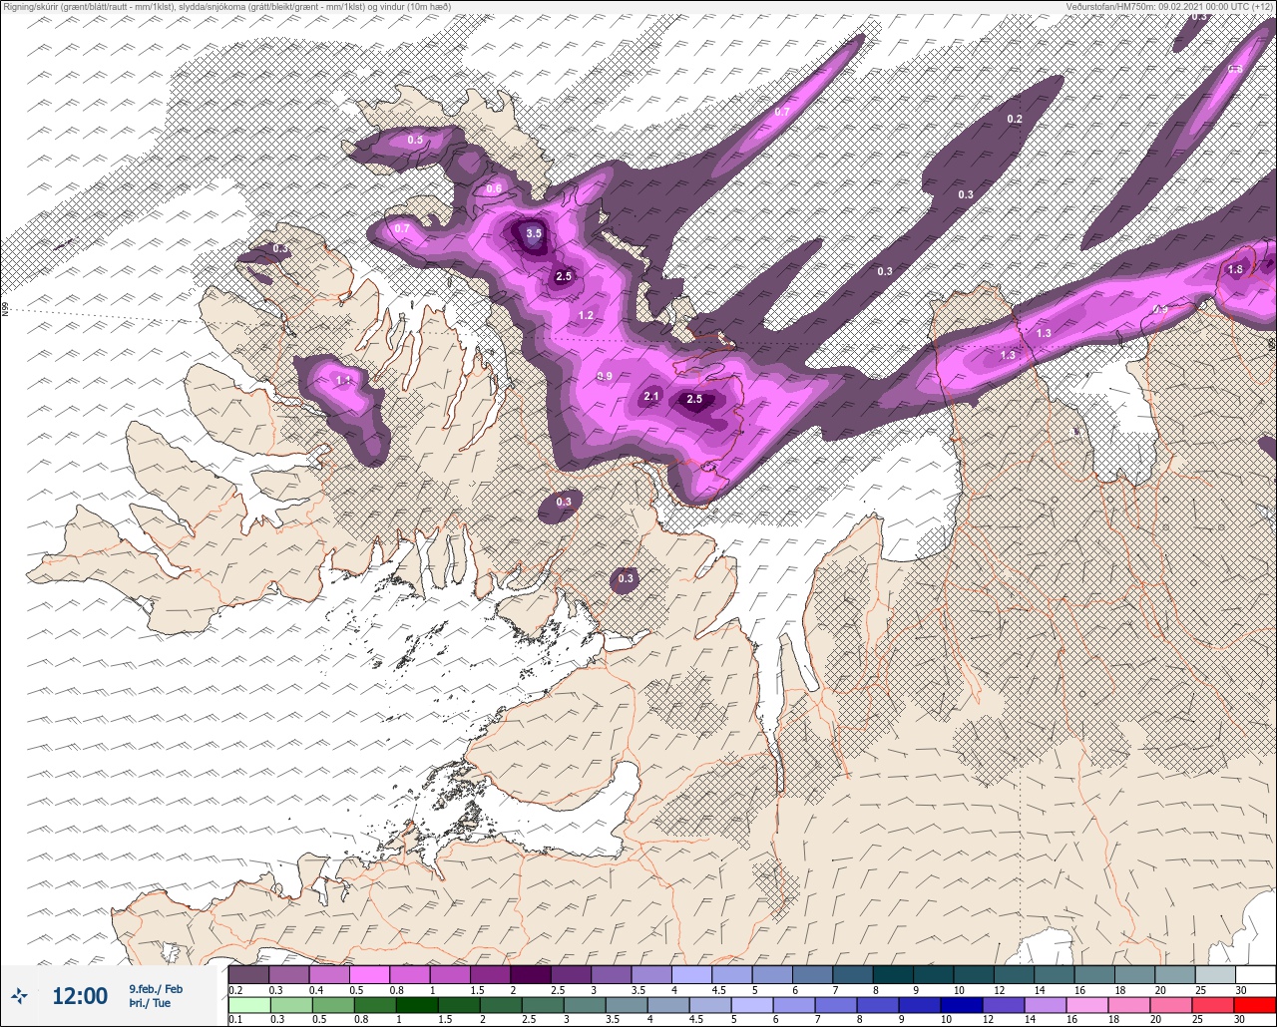Screen dimensions: 1277x1027
Task: Click darkest purple swatch right of upper 2 label
Action: pyautogui.click(x=531, y=974)
